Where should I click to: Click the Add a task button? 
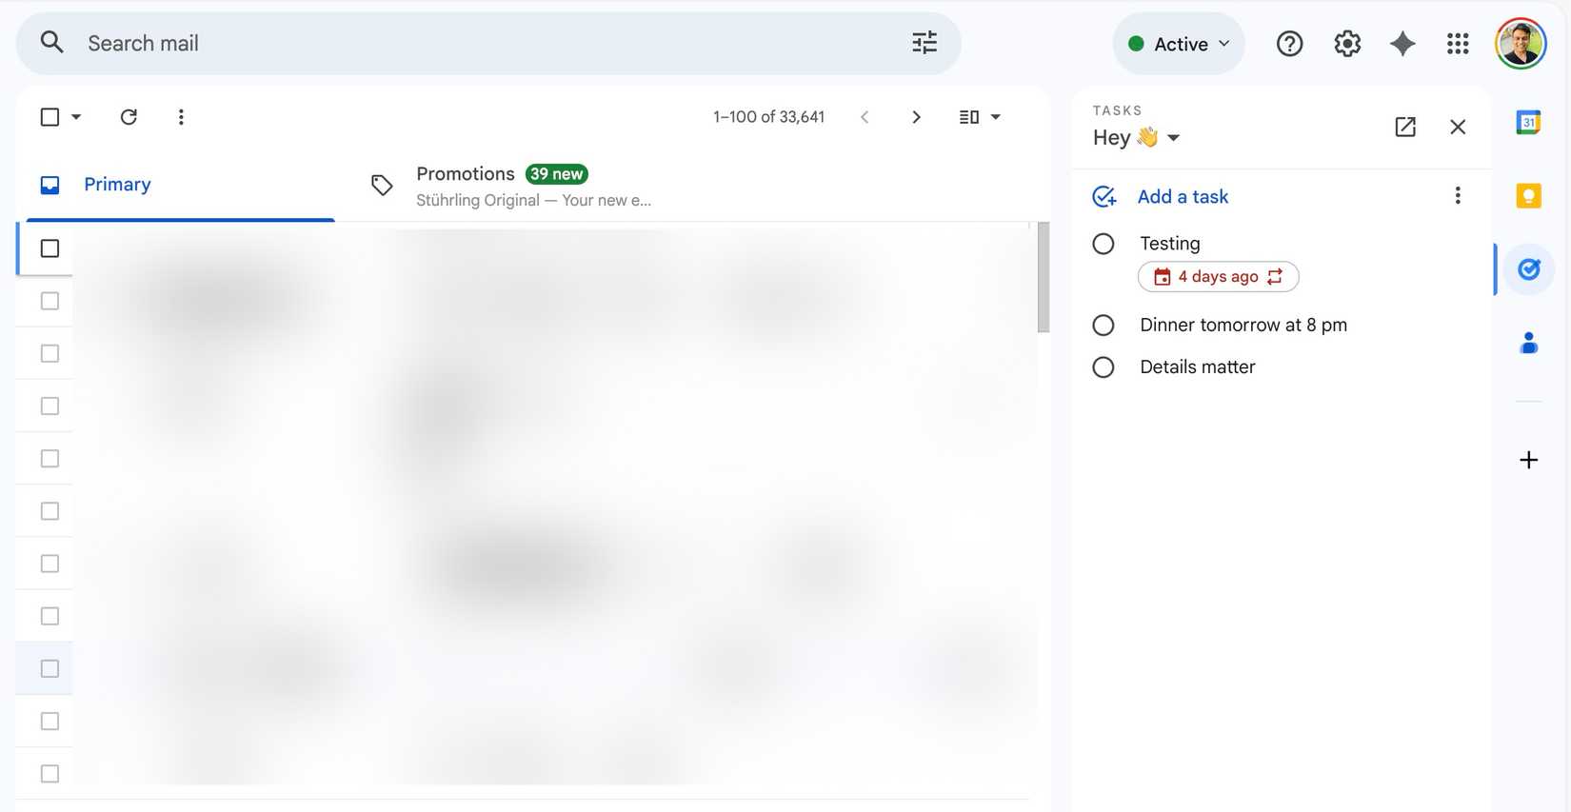[x=1183, y=196]
